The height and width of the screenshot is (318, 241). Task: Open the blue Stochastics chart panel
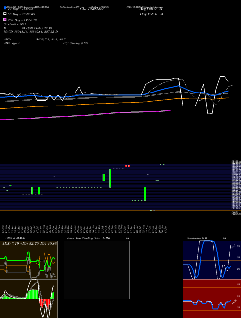(212, 260)
